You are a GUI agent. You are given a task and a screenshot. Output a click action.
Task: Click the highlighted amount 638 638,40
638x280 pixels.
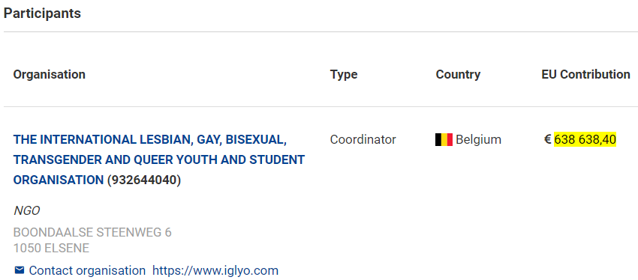(585, 139)
